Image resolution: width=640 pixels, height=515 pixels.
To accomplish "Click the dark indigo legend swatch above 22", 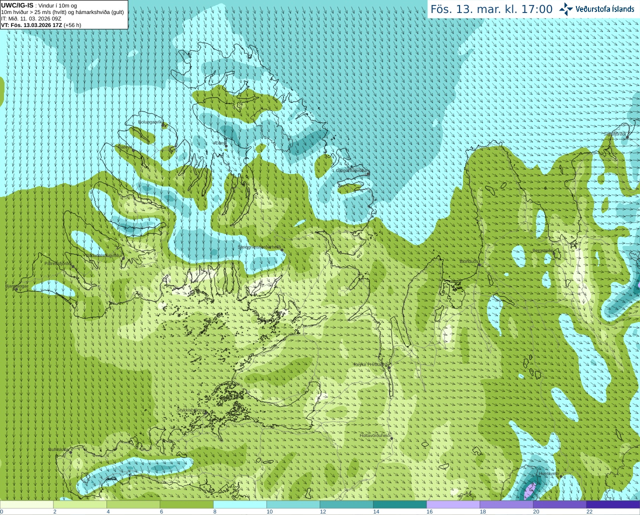I will pos(613,504).
